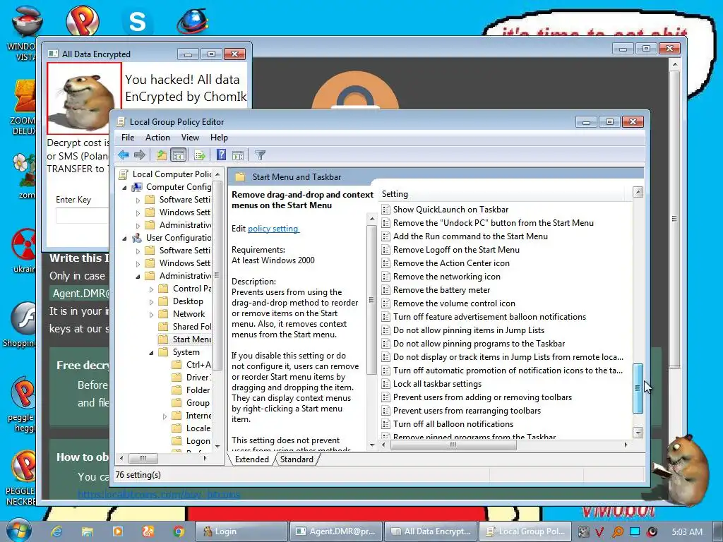
Task: Click the hamster picture in All Data Encrypted window
Action: pyautogui.click(x=84, y=99)
